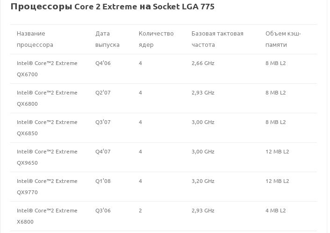Image resolution: width=330 pixels, height=233 pixels.
Task: Click the "Объем кэш-памяти" column header
Action: (x=283, y=39)
